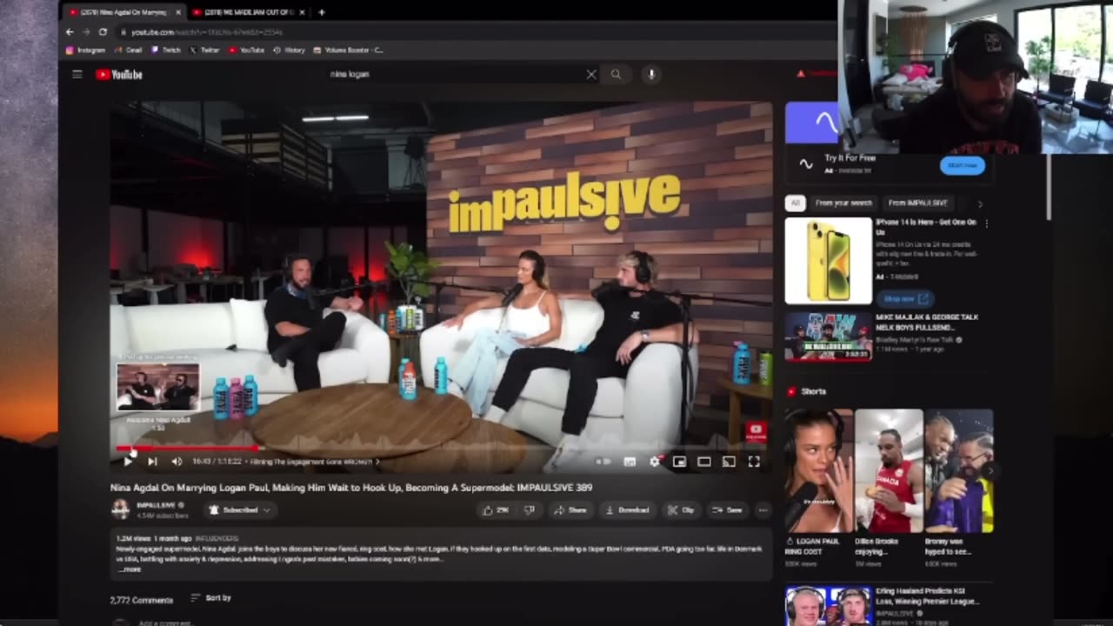Viewport: 1113px width, 626px height.
Task: Toggle subtitles/closed captions
Action: click(x=630, y=462)
